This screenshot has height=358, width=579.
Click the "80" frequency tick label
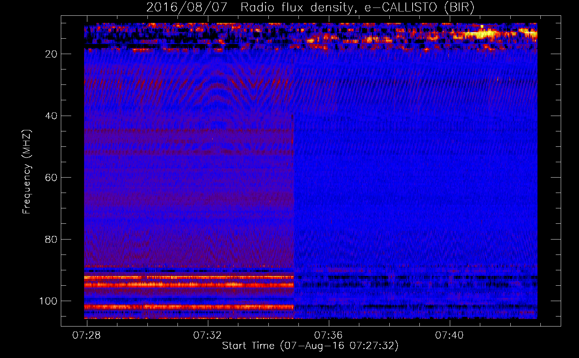tap(52, 240)
